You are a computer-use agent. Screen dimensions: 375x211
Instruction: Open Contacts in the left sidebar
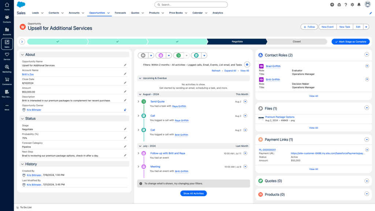[7, 19]
